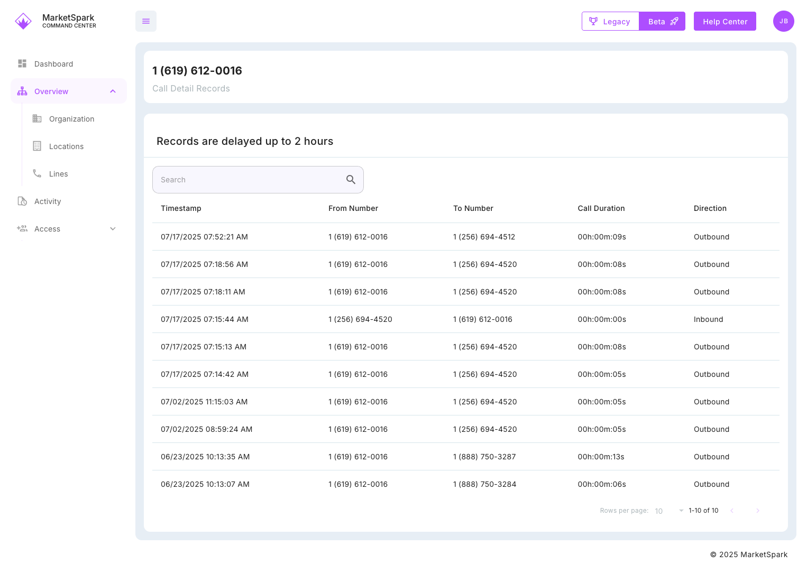Open the Help Center
The width and height of the screenshot is (807, 573).
(725, 22)
